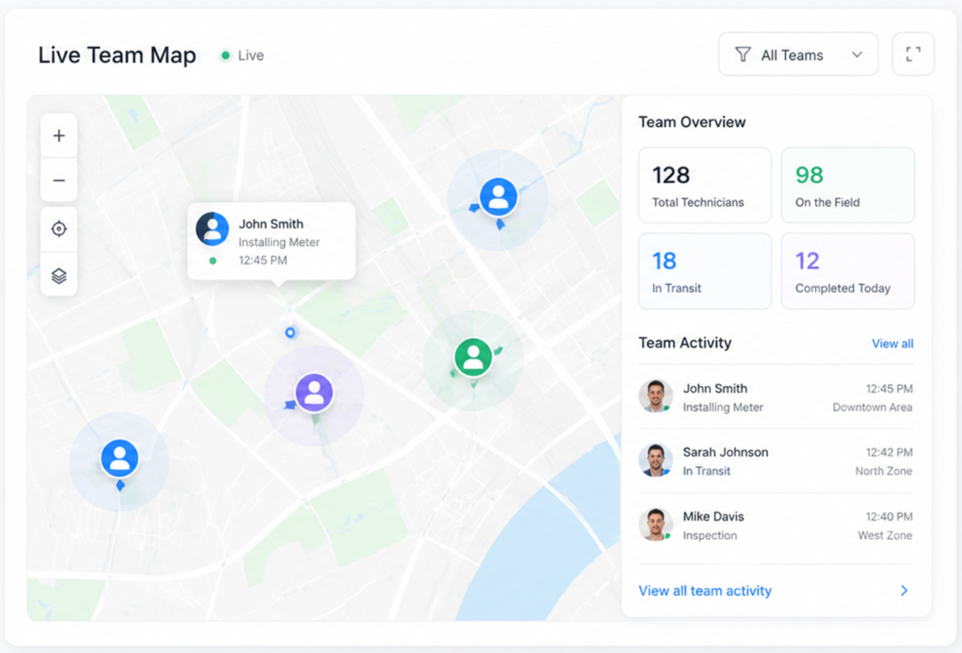Click Sarah Johnson's avatar in Team Activity
This screenshot has width=962, height=653.
point(655,460)
